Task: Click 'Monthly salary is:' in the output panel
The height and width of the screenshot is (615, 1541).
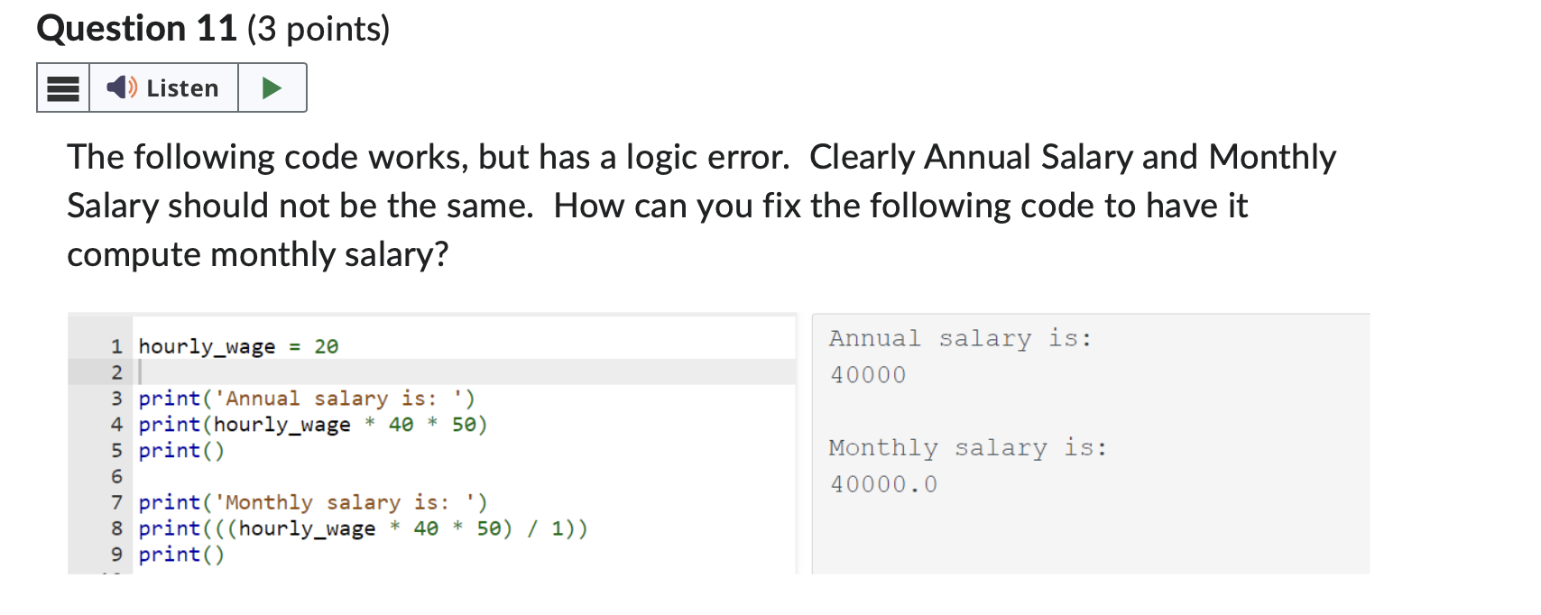Action: tap(966, 447)
